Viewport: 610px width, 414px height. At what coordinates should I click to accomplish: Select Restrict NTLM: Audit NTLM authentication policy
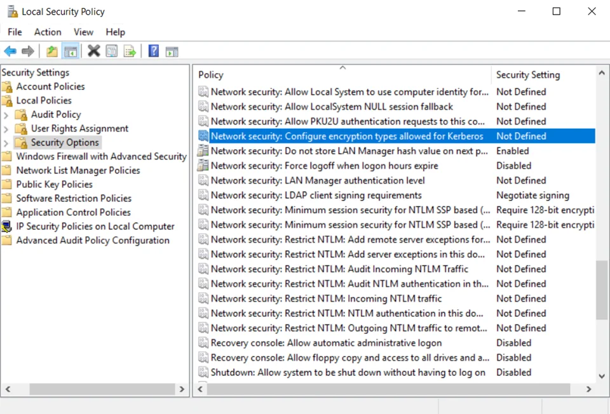tap(349, 284)
